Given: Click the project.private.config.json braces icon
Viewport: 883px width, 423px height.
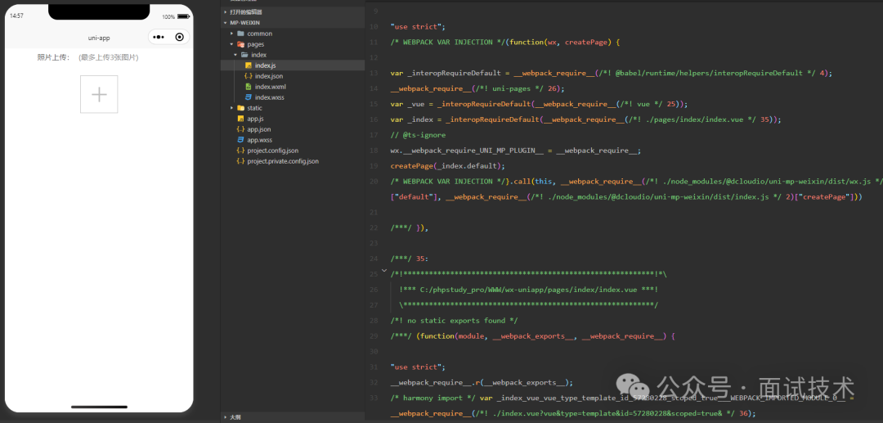Looking at the screenshot, I should pyautogui.click(x=240, y=161).
